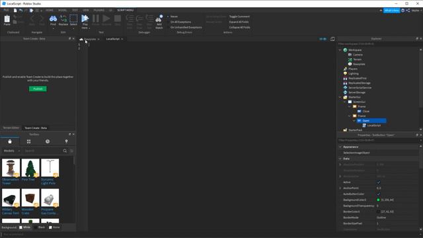The height and width of the screenshot is (238, 423).
Task: Collapse the Data properties section
Action: click(x=340, y=159)
